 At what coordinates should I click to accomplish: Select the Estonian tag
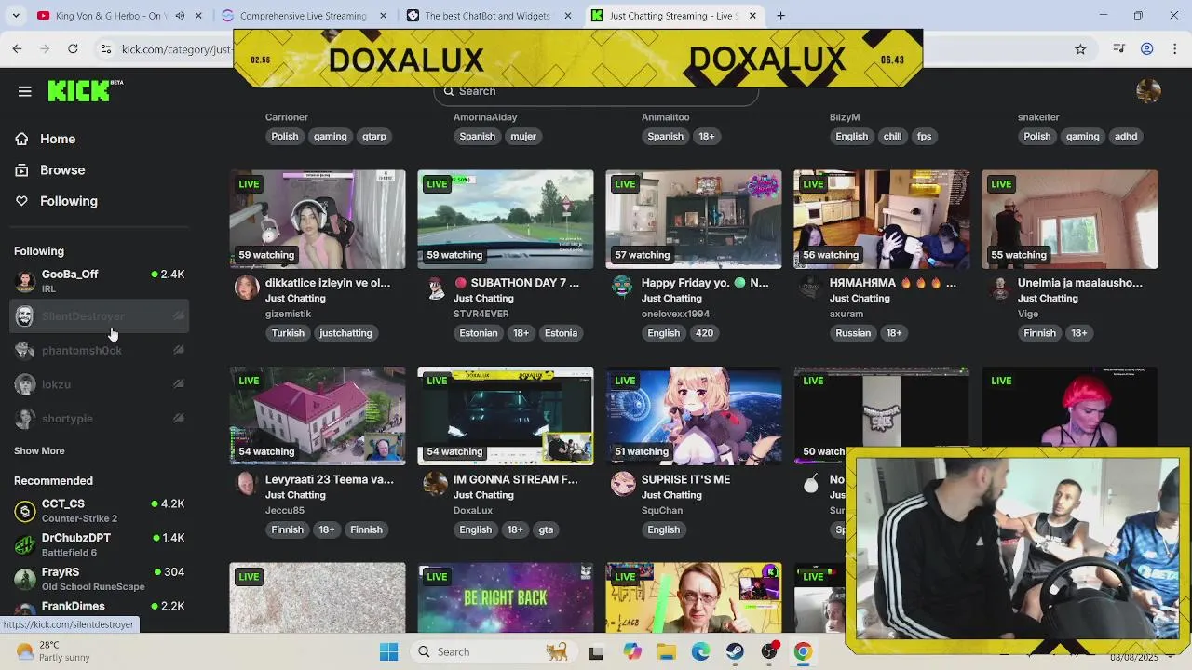(x=479, y=333)
